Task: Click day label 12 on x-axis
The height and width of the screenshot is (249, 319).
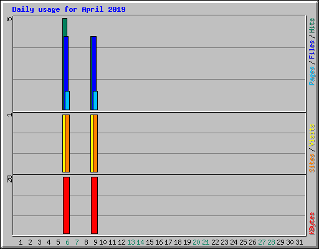Action: (121, 242)
